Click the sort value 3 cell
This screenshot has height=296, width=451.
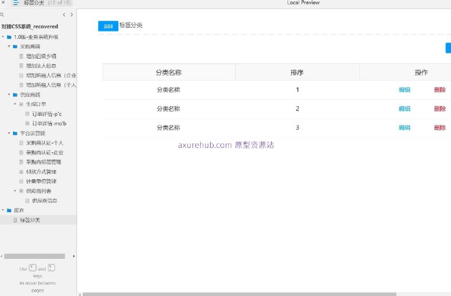298,128
